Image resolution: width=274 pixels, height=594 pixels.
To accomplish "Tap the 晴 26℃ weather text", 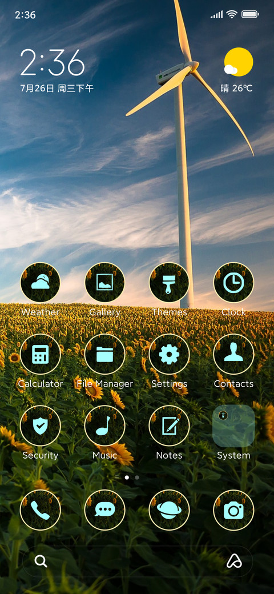I will coord(236,89).
